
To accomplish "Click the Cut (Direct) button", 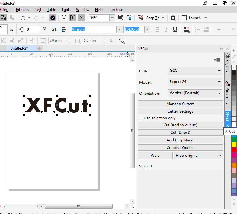I will pyautogui.click(x=180, y=133).
